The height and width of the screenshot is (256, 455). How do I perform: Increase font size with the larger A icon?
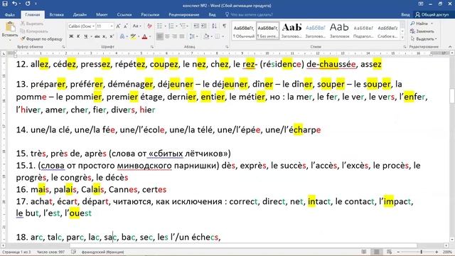(x=118, y=26)
